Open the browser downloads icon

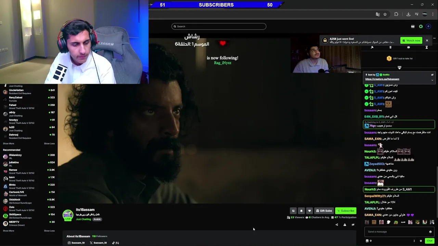click(408, 14)
